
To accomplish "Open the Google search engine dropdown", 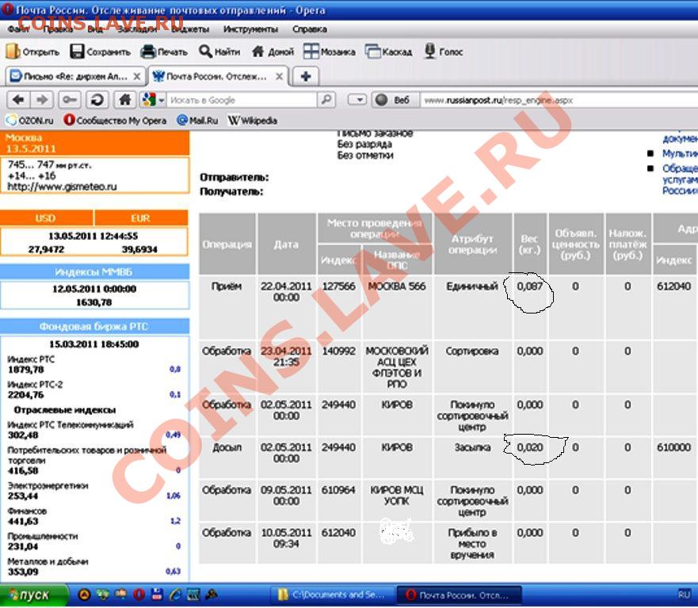I will [153, 100].
